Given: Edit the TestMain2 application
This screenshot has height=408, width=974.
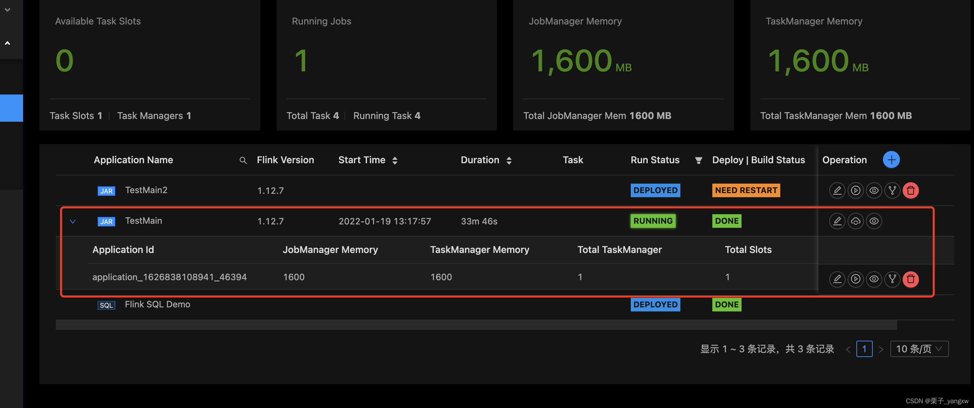Looking at the screenshot, I should click(x=837, y=190).
